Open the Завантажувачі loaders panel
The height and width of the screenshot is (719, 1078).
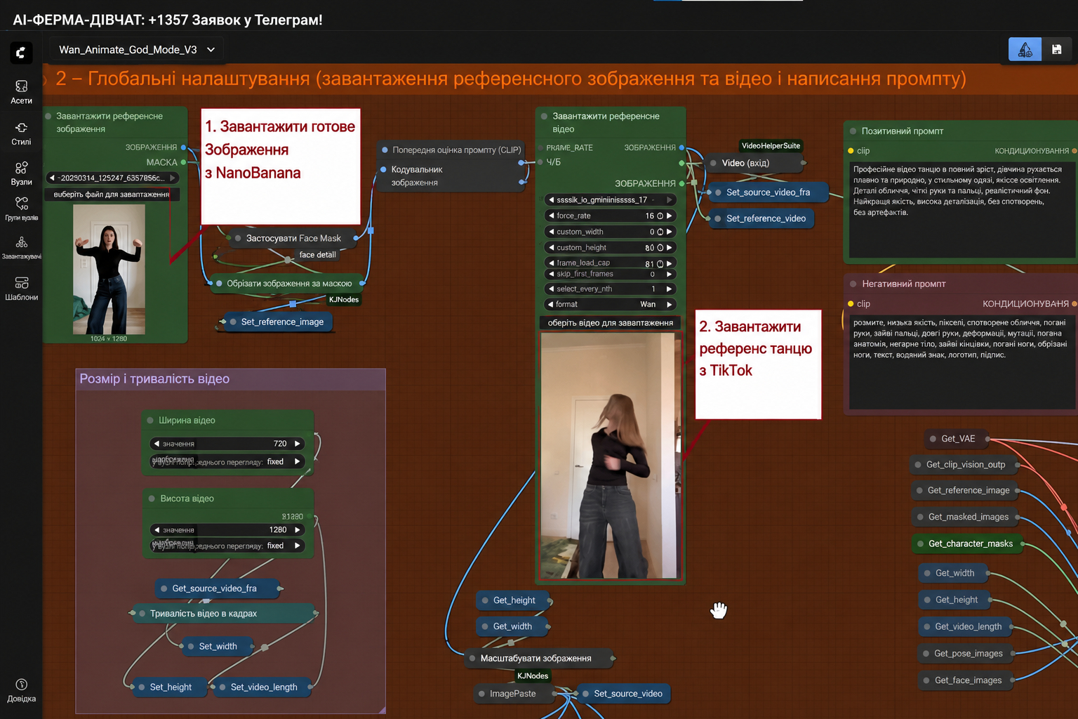pyautogui.click(x=21, y=248)
